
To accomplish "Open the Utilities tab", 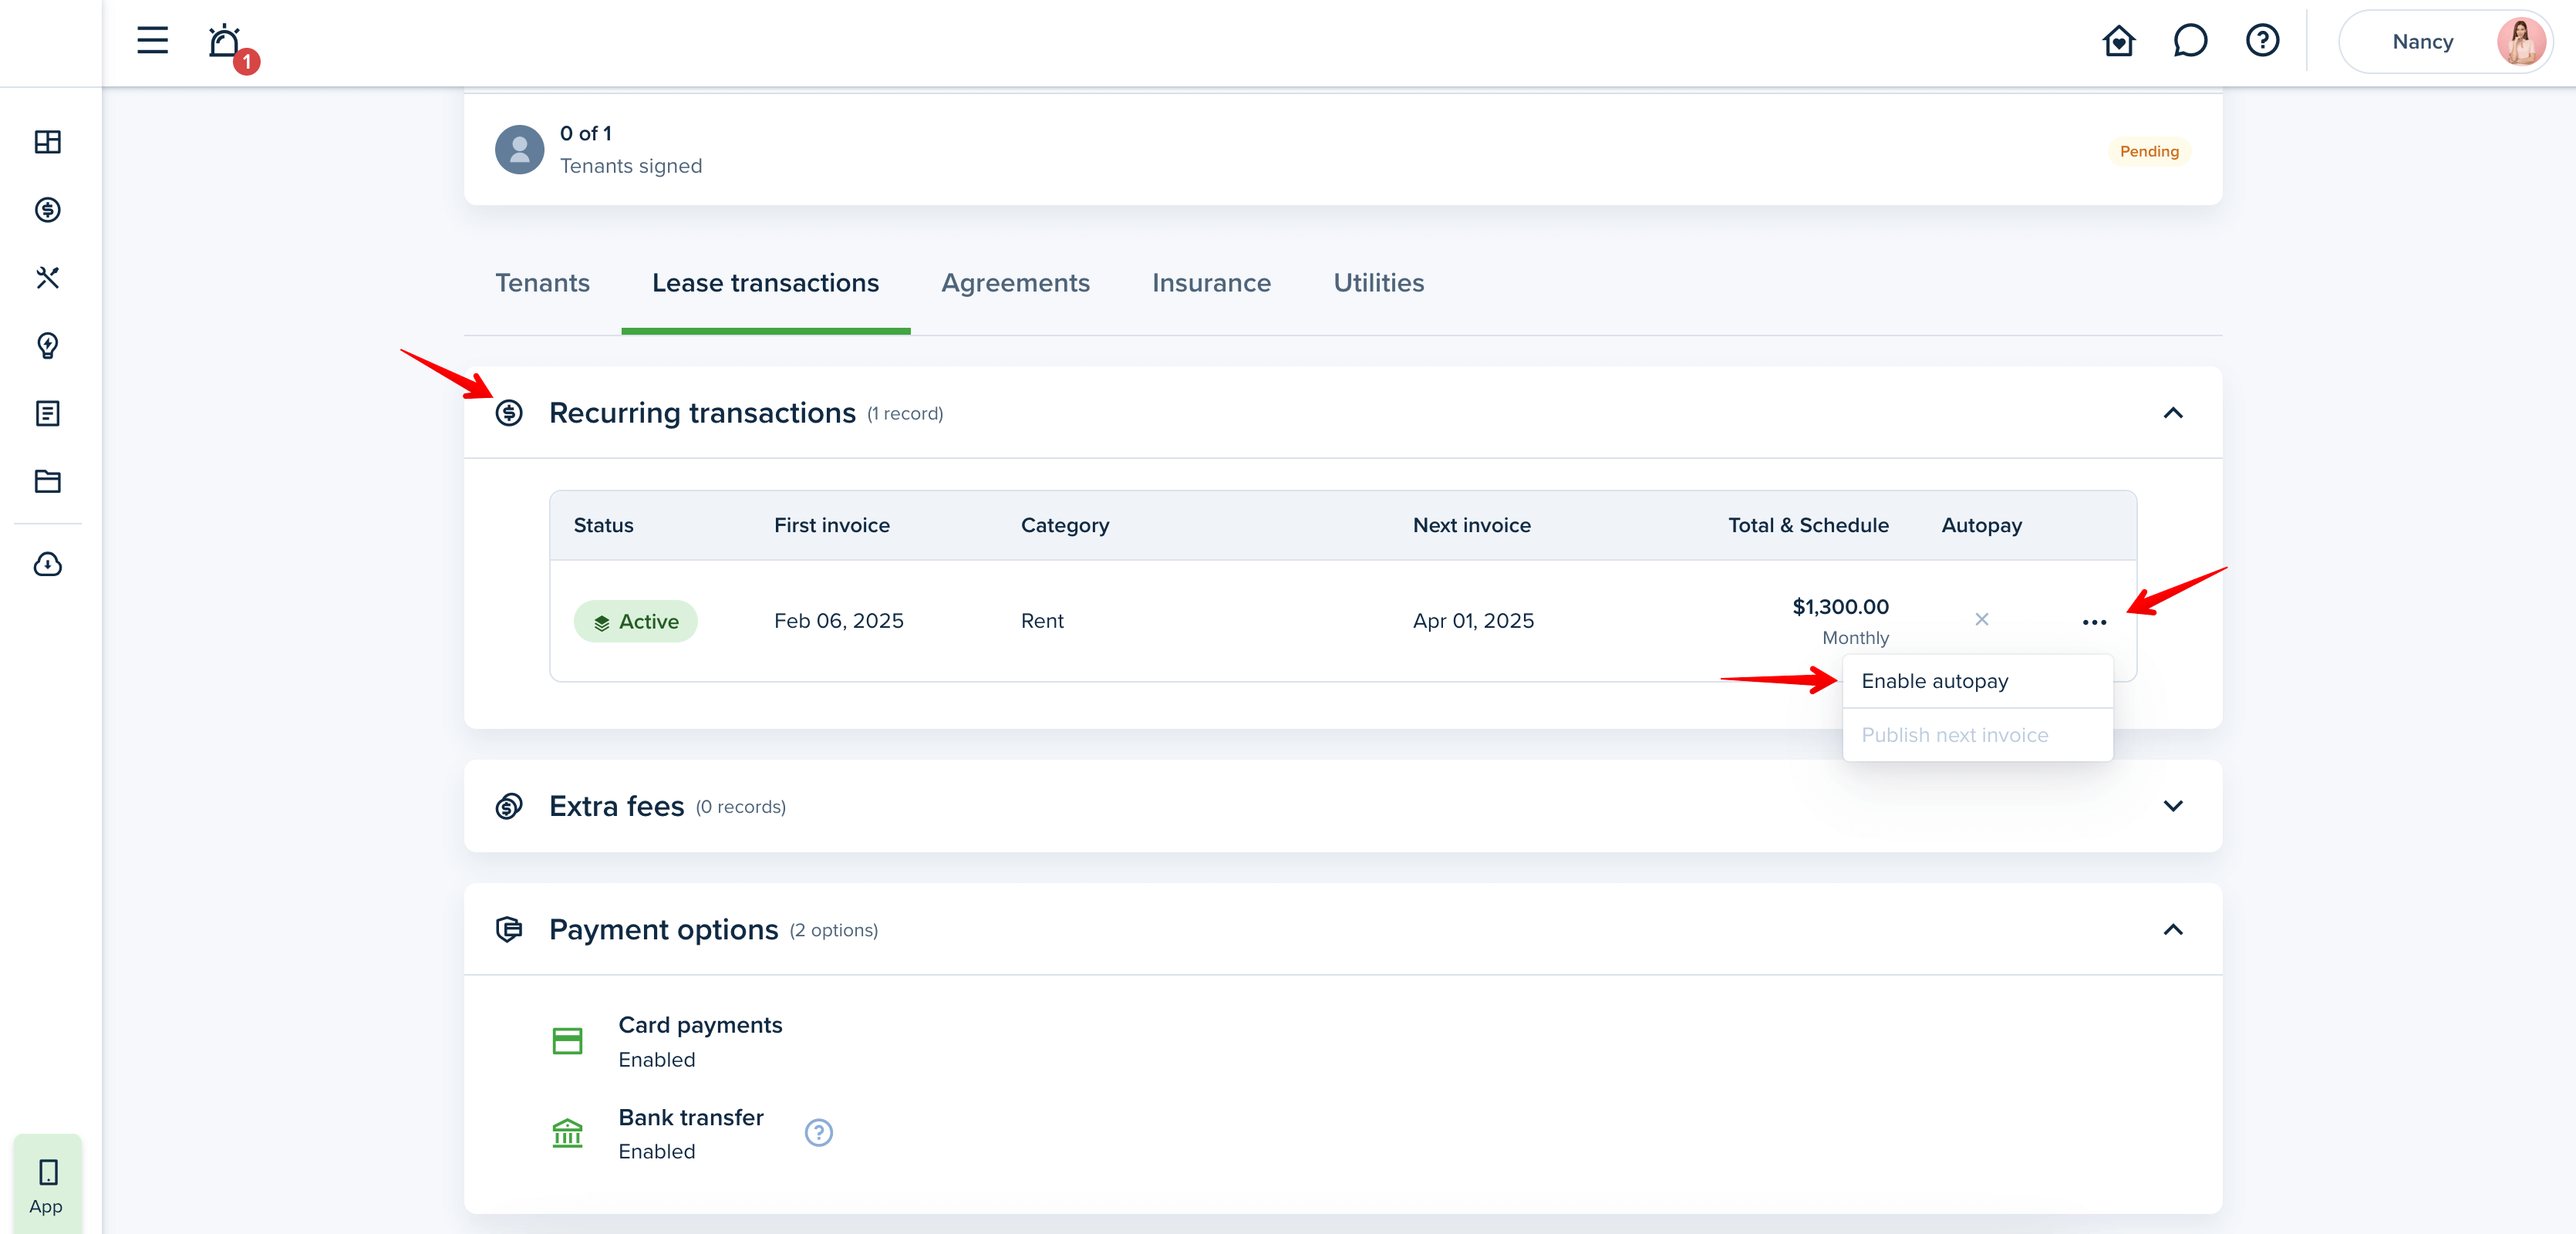I will tap(1378, 283).
